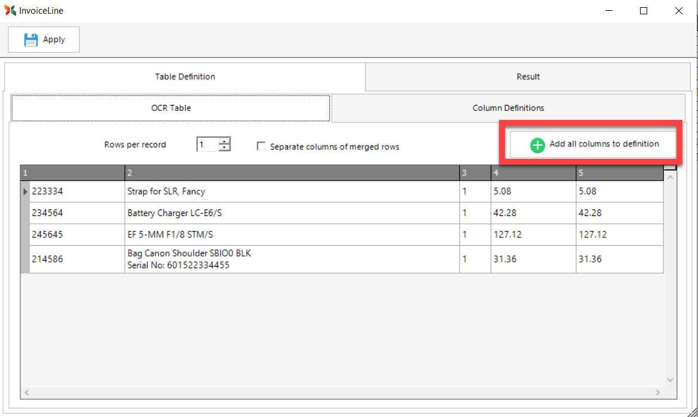Click the vertical scrollbar down arrow
698x417 pixels.
coord(670,380)
